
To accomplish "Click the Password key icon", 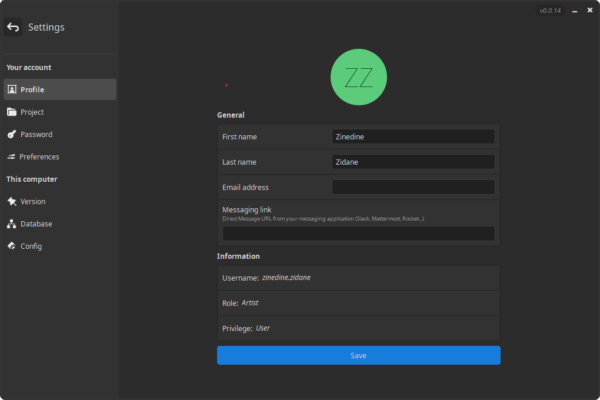I will [12, 135].
